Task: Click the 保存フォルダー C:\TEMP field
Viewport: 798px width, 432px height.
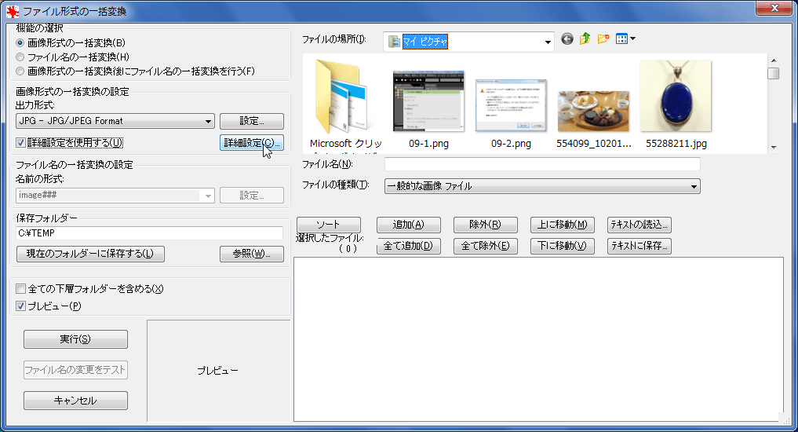Action: (x=149, y=233)
